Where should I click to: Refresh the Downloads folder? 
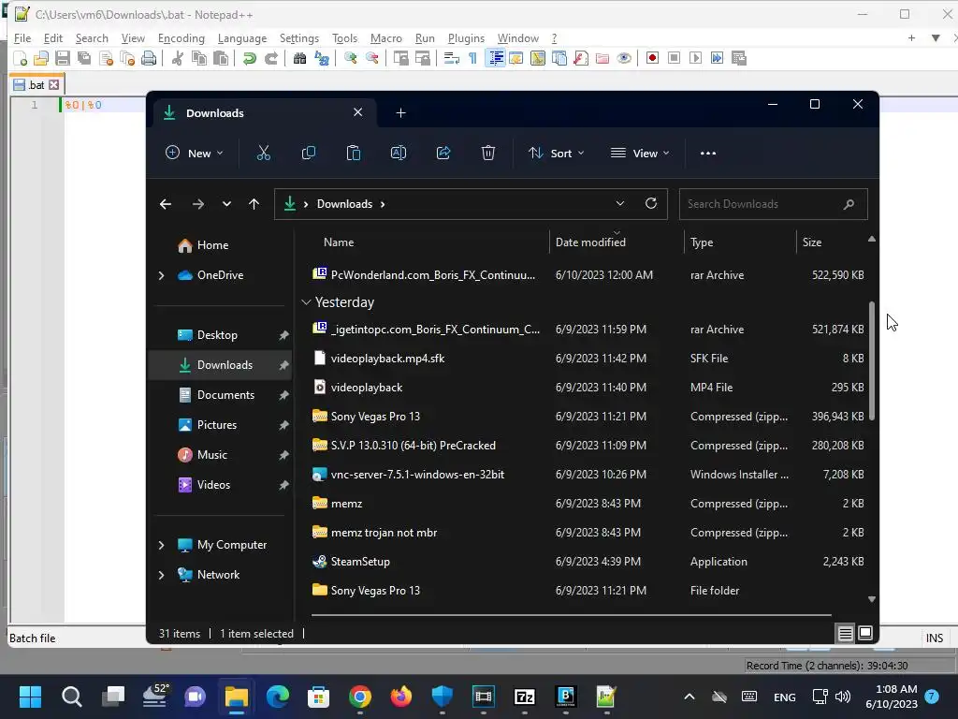click(x=651, y=203)
